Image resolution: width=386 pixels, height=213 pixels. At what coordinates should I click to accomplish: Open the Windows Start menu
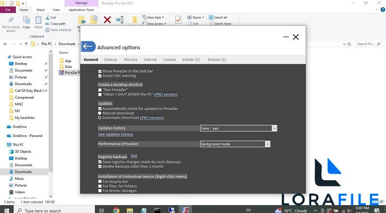[6, 210]
